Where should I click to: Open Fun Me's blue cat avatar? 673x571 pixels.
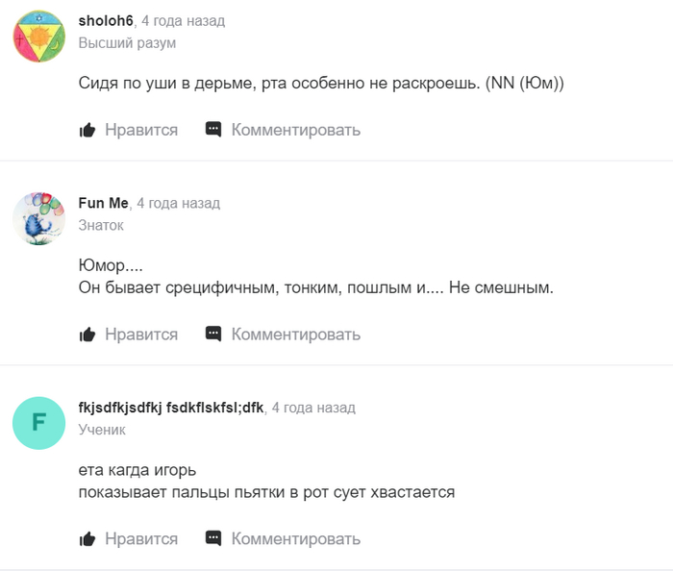click(x=39, y=219)
